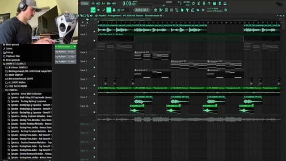Mute Track 7 with its green dot
The height and width of the screenshot is (161, 286).
pyautogui.click(x=94, y=85)
